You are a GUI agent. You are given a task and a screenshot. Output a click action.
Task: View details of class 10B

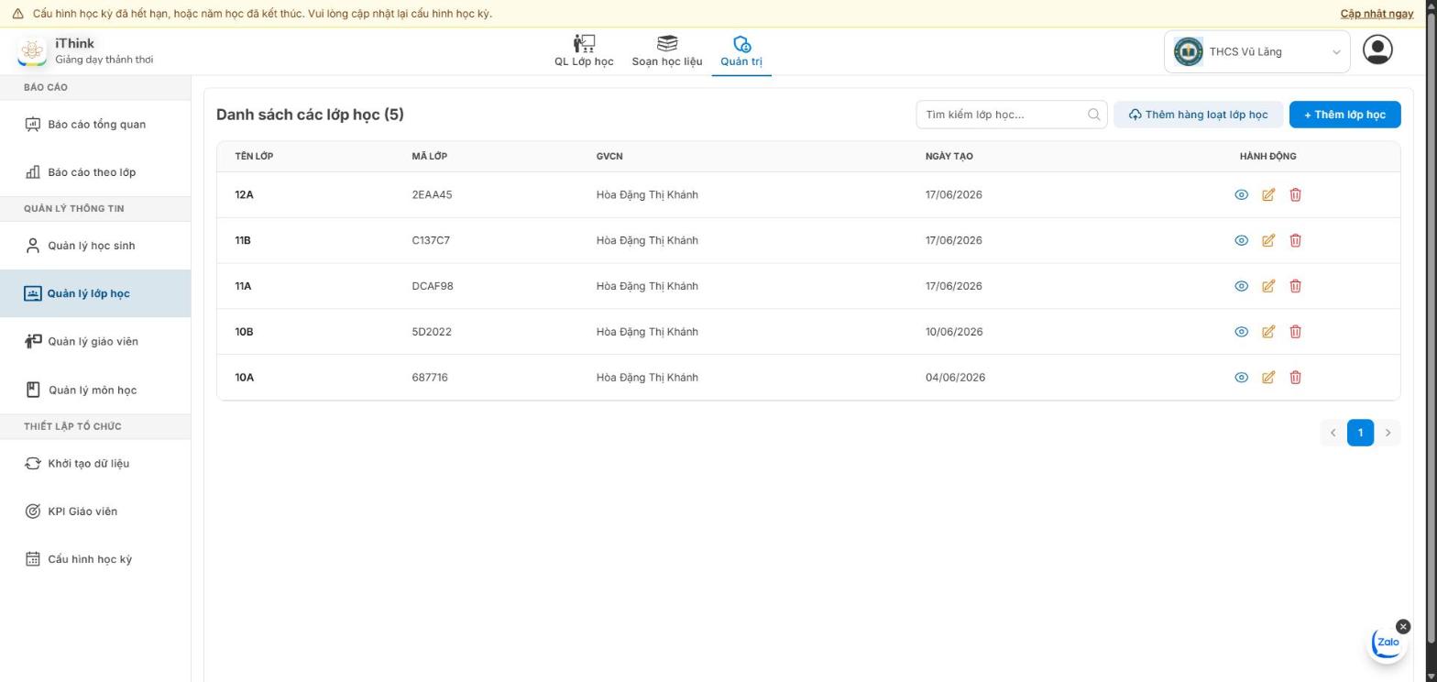coord(1241,332)
